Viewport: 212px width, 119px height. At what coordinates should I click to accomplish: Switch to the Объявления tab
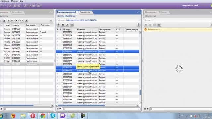click(x=150, y=12)
